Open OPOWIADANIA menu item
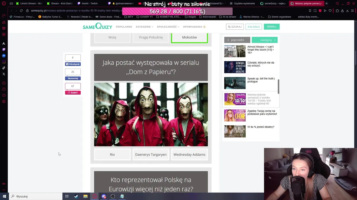Viewport: 357px width, 200px height. click(x=194, y=27)
